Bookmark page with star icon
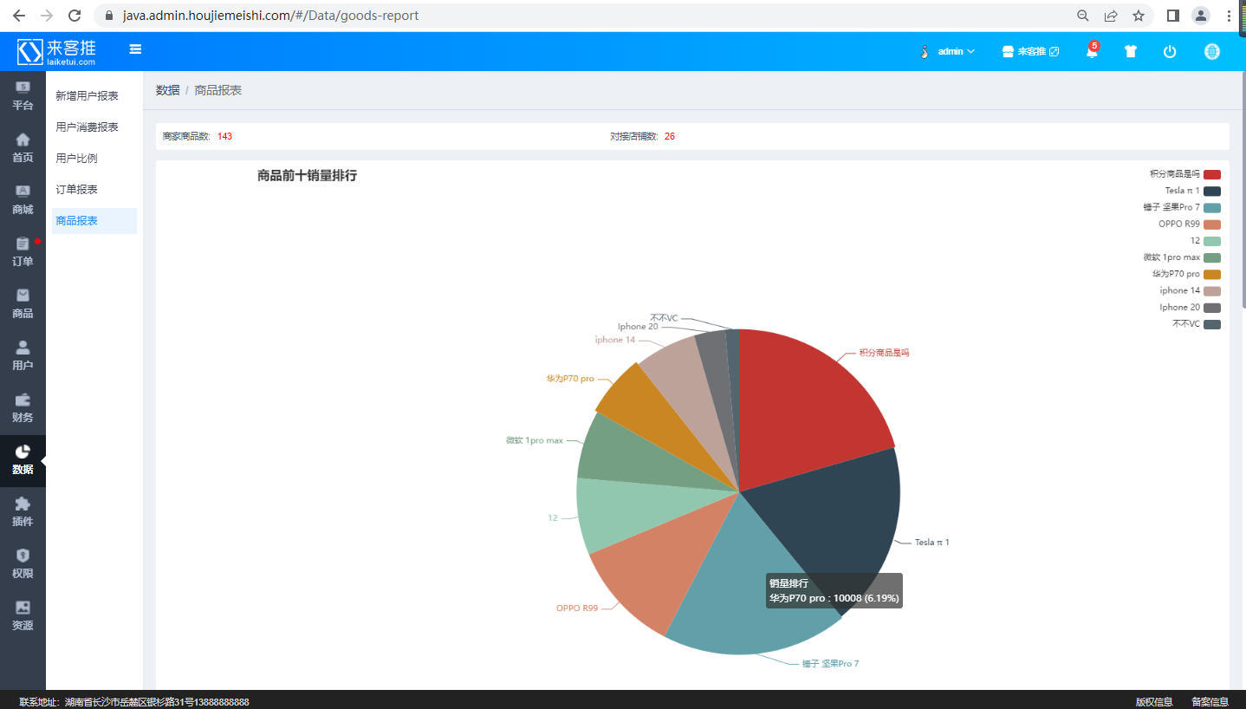Screen dimensions: 1246x709 (x=1139, y=16)
